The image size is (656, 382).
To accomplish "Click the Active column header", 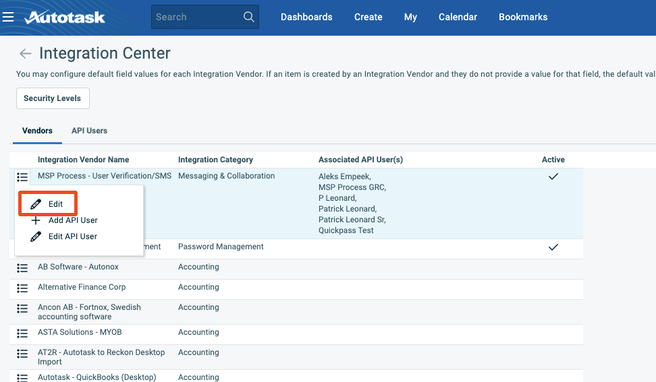I will 553,160.
